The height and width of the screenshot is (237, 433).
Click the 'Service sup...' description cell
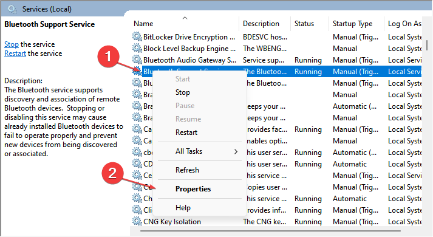pos(264,60)
